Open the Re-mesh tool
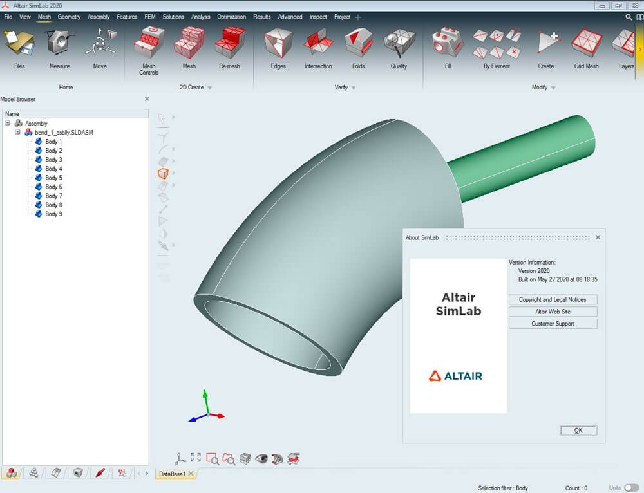Image resolution: width=644 pixels, height=493 pixels. [x=229, y=44]
